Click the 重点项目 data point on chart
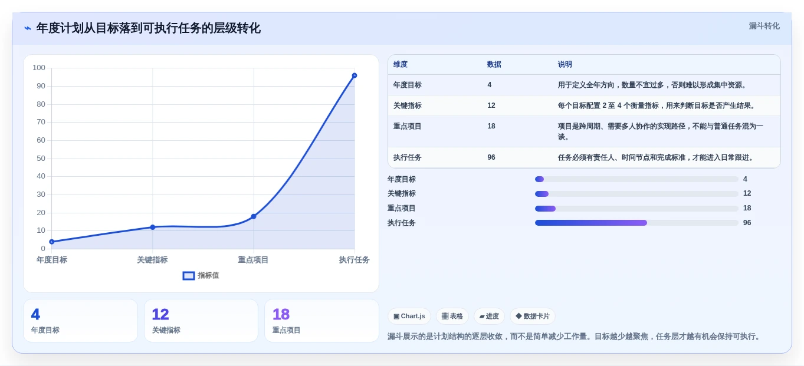Viewport: 804px width, 366px height. pos(254,216)
